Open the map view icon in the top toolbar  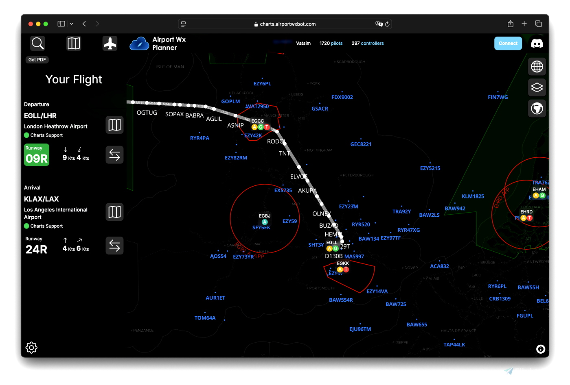coord(73,43)
